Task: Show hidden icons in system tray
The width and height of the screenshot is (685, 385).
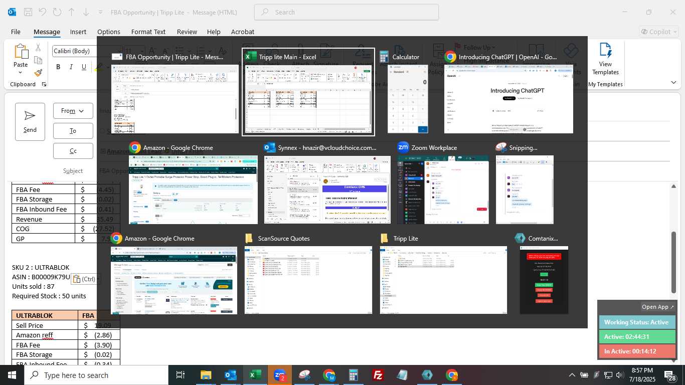Action: coord(572,375)
